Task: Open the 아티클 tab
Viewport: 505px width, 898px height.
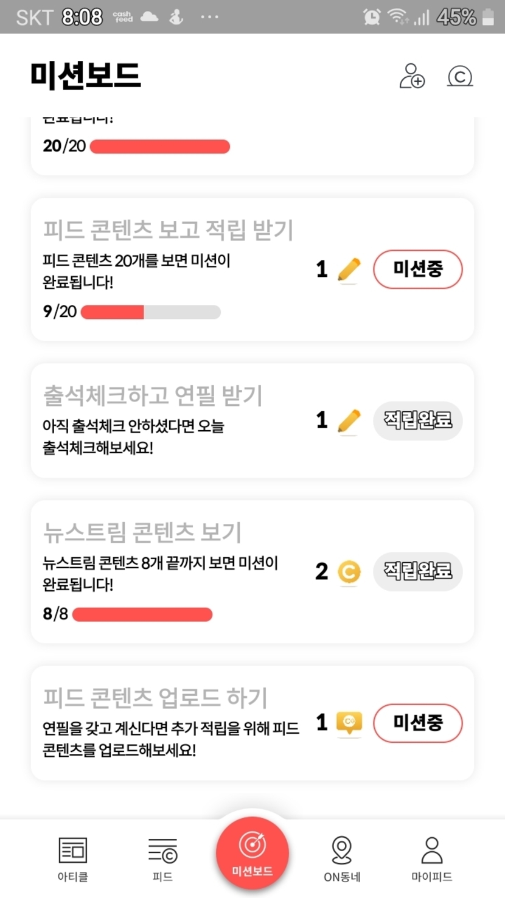Action: [x=72, y=858]
